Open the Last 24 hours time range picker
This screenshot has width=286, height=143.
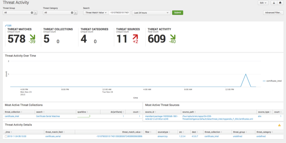tap(151, 13)
